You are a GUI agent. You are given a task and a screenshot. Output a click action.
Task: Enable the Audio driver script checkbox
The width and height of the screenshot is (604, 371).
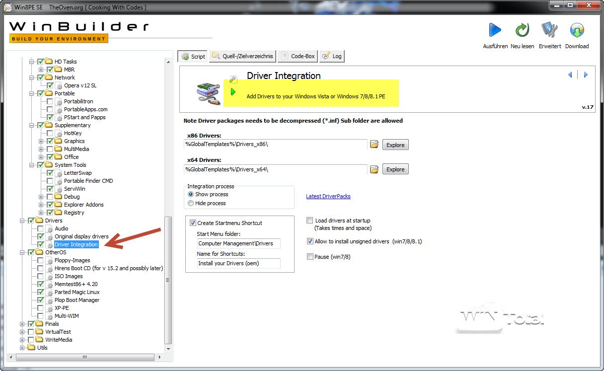click(x=41, y=228)
